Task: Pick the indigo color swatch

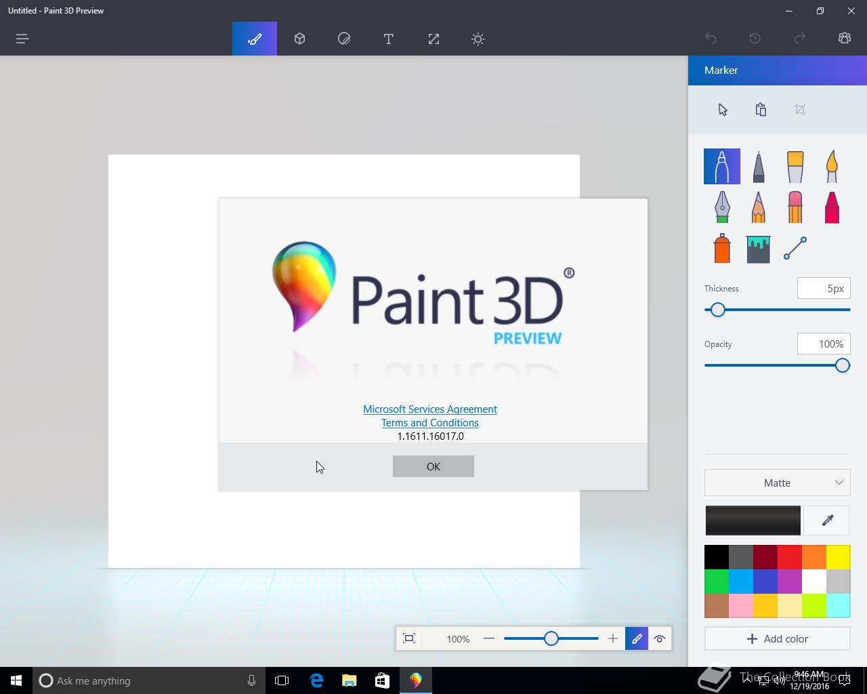Action: [765, 581]
